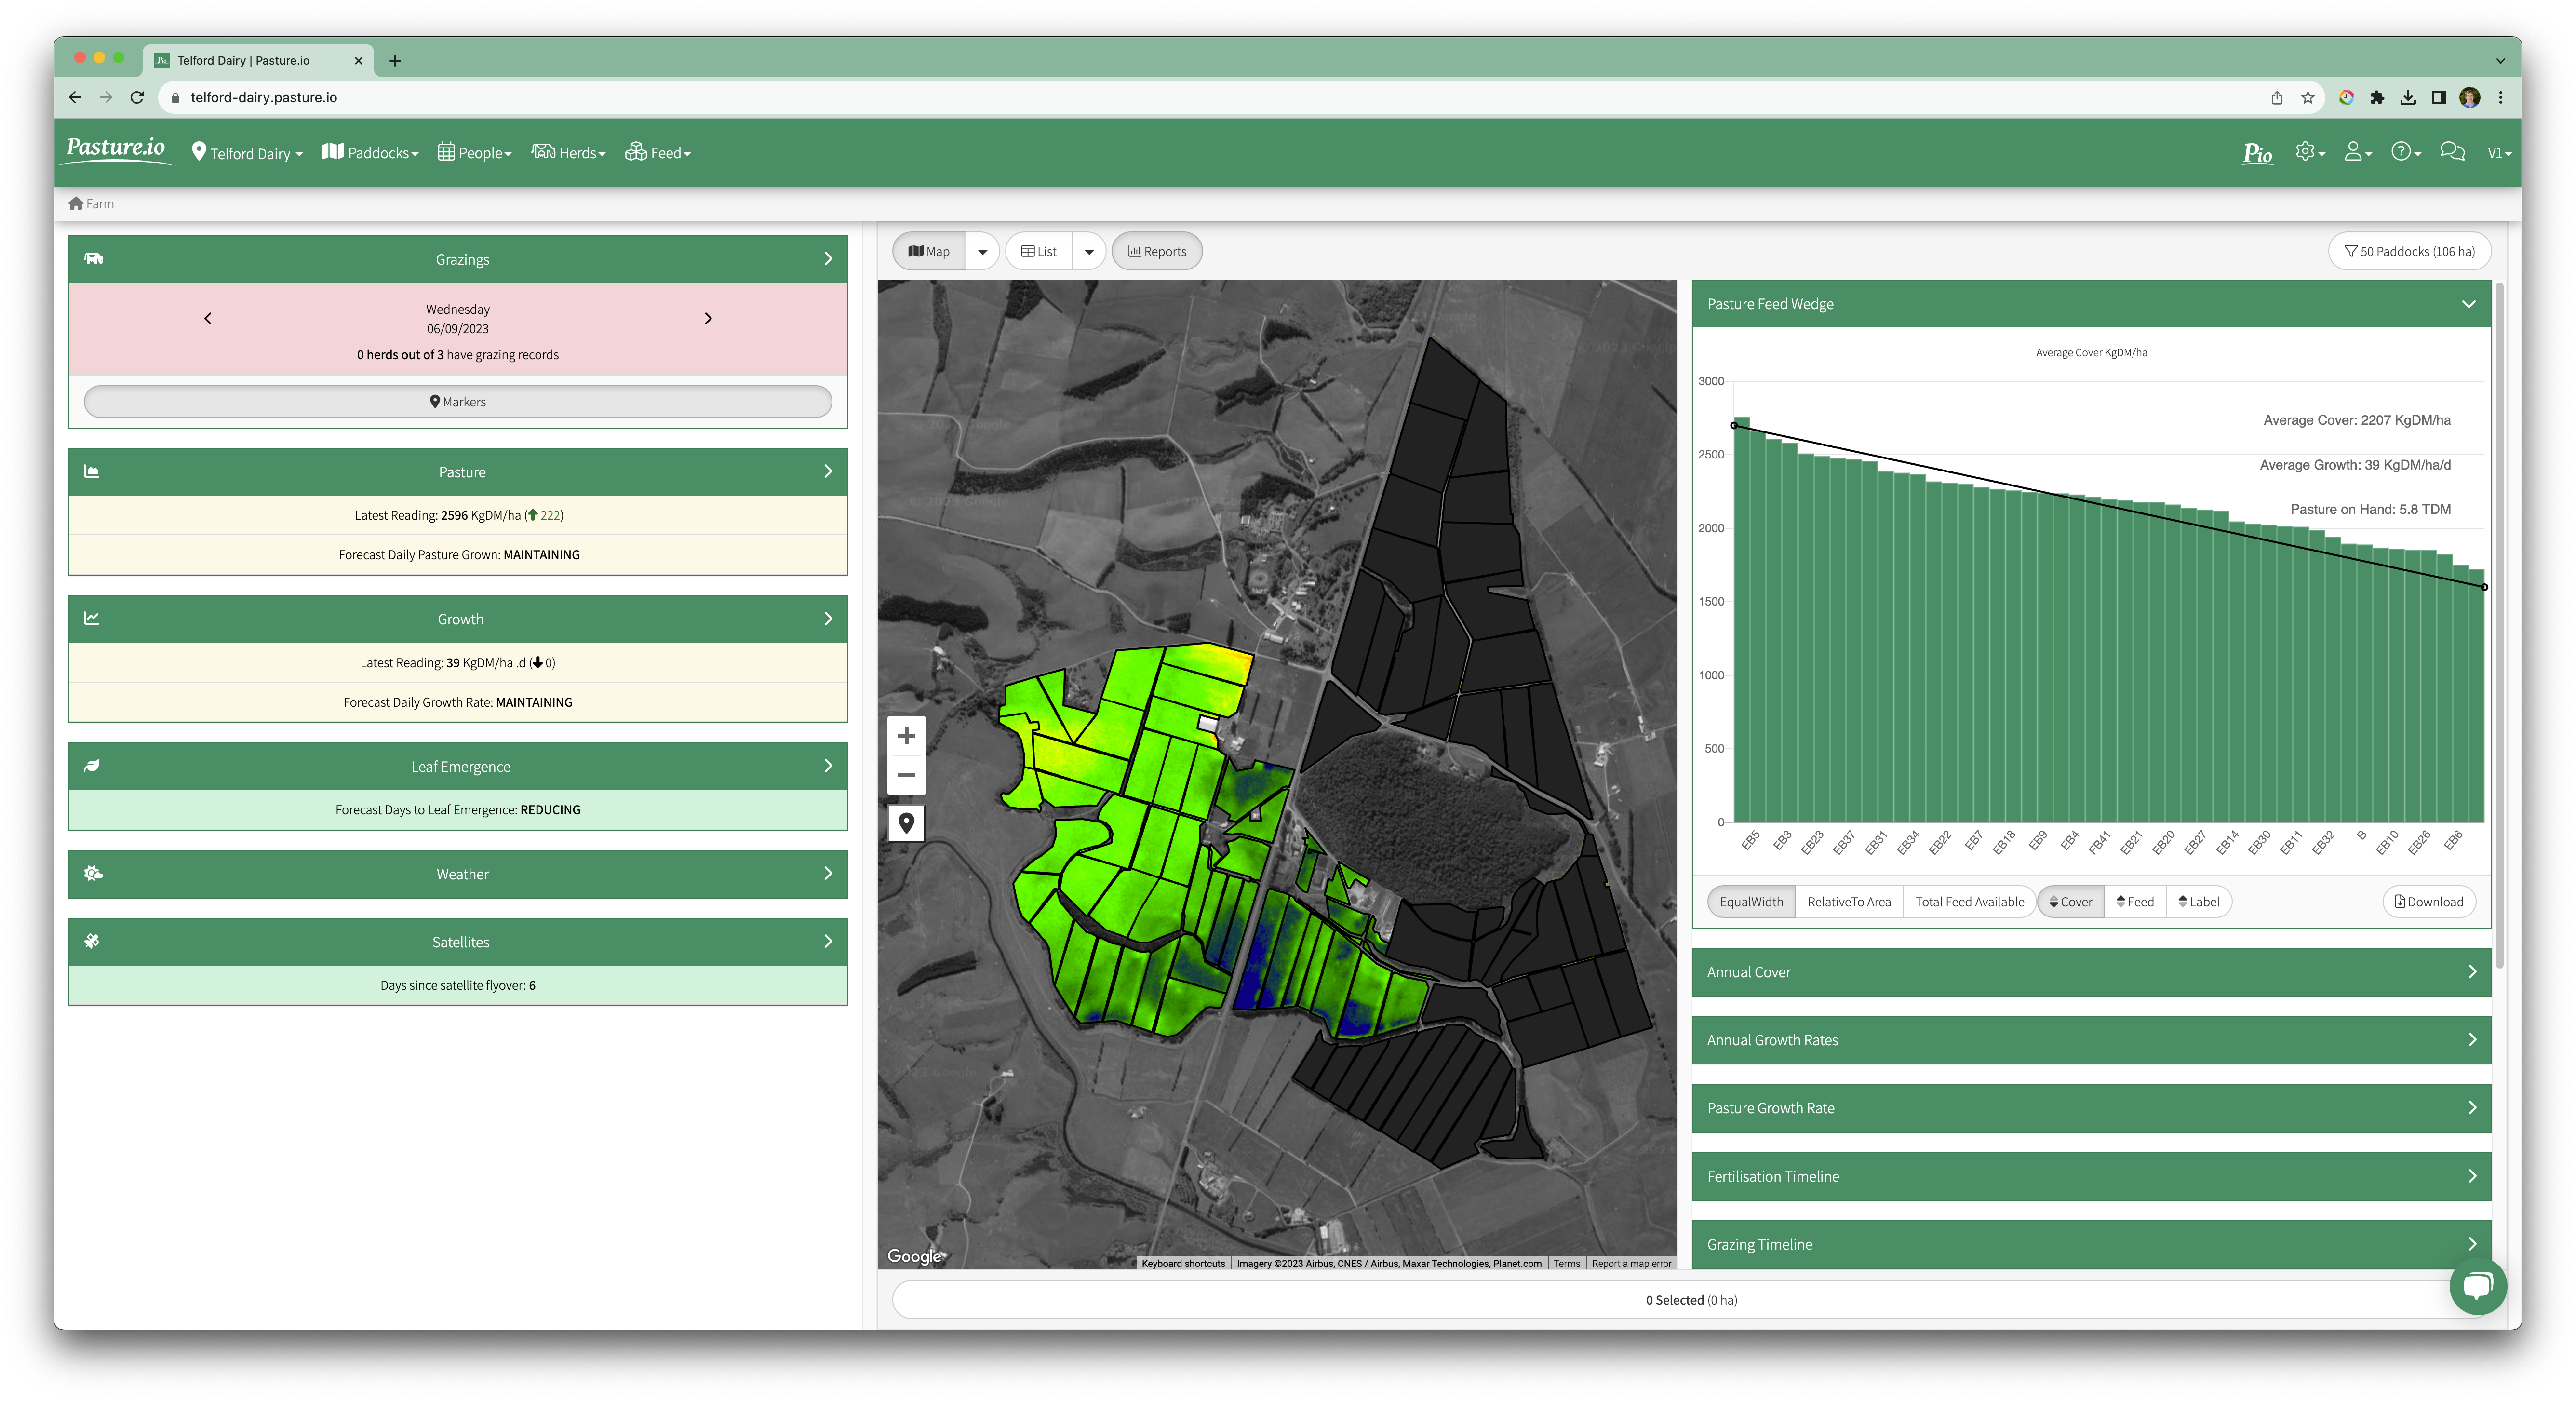Click the Weather panel icon
The width and height of the screenshot is (2576, 1401).
tap(93, 873)
